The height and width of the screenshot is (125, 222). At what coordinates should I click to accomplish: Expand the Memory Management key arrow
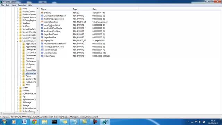coord(21,73)
